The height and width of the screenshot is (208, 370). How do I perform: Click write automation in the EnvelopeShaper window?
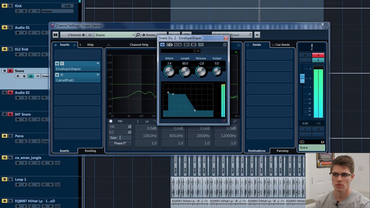point(180,45)
